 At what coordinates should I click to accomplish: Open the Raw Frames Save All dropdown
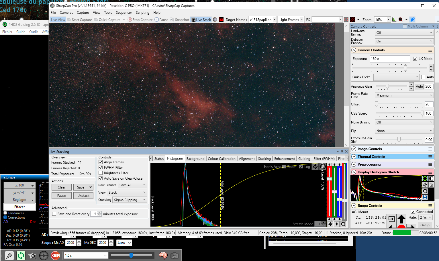(132, 185)
